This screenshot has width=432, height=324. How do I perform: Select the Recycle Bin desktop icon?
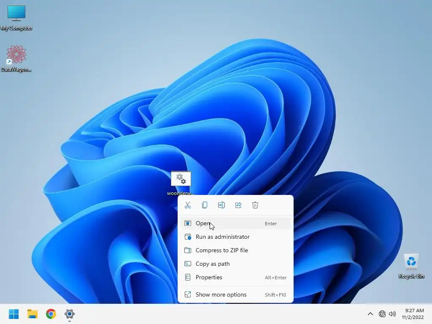pyautogui.click(x=411, y=266)
